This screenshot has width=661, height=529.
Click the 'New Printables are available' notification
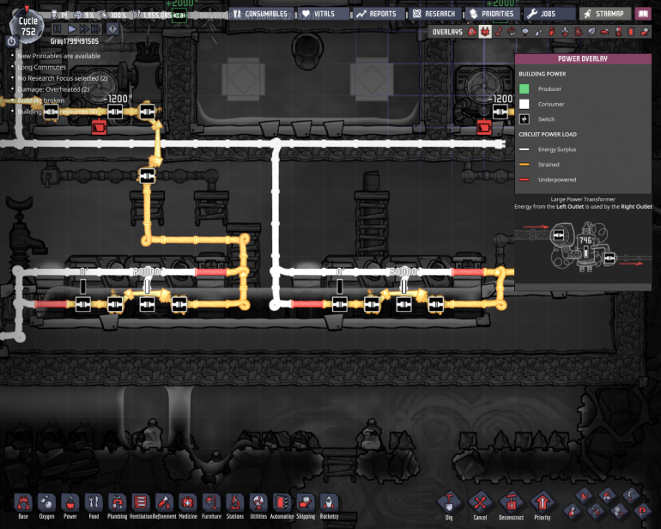58,56
